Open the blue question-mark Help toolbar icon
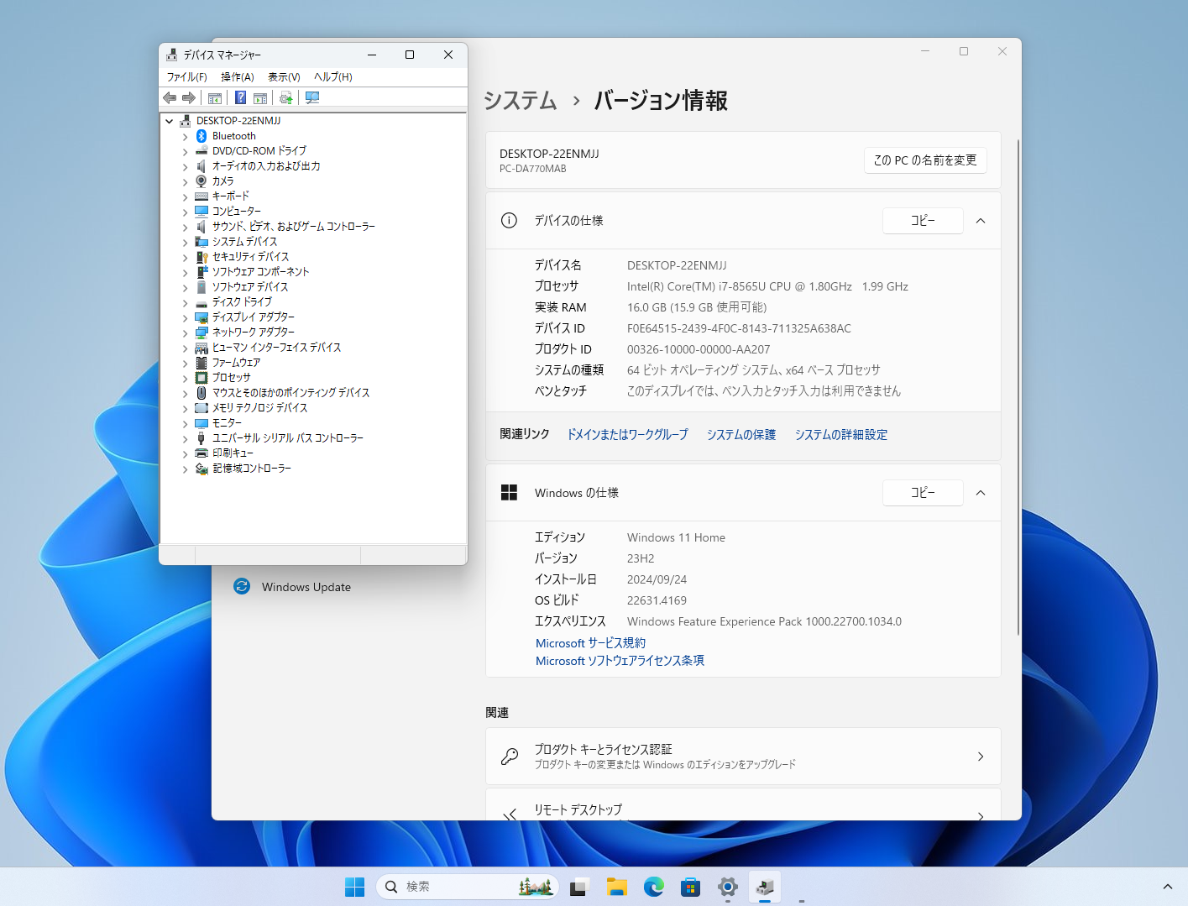Screen dimensions: 1188x906 tap(240, 98)
